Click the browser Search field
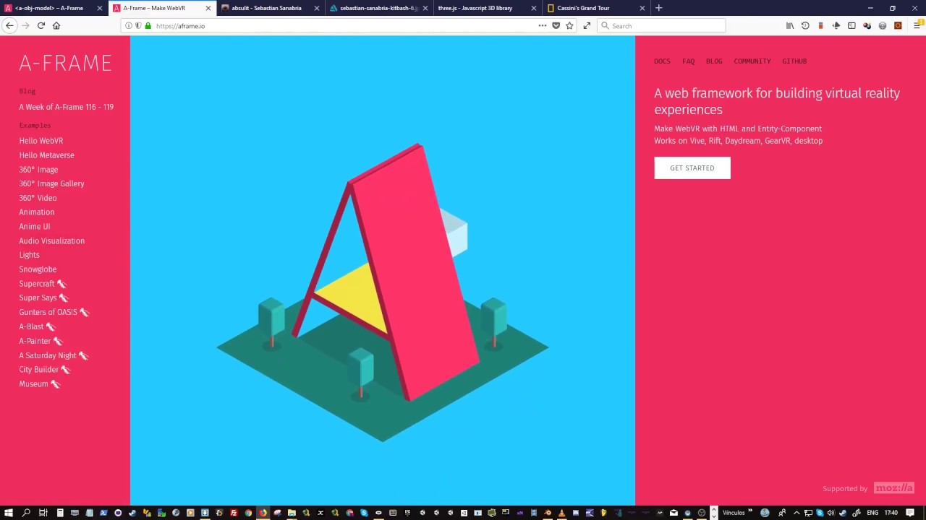926x520 pixels. 661,25
